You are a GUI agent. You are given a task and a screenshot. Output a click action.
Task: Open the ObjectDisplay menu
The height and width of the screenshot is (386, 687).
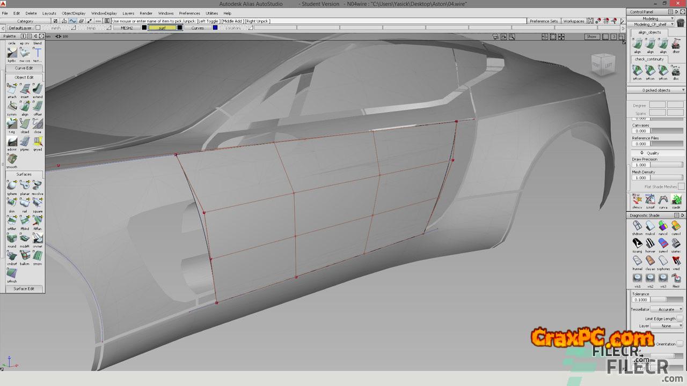coord(74,13)
